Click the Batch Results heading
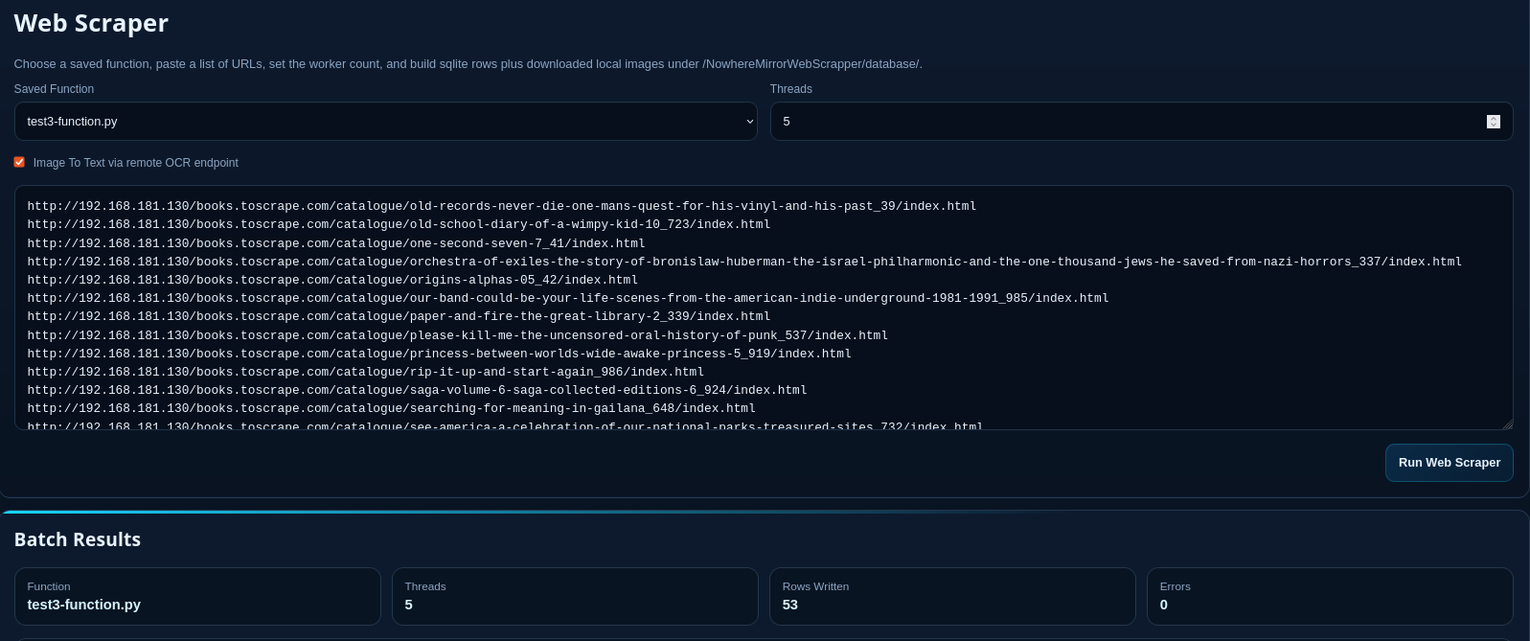 click(x=78, y=539)
